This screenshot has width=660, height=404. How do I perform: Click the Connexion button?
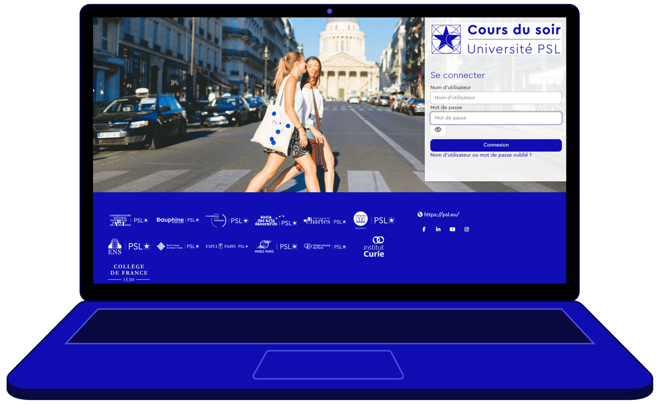[496, 145]
